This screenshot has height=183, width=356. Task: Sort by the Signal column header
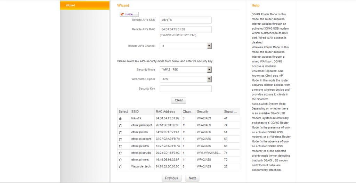(231, 111)
